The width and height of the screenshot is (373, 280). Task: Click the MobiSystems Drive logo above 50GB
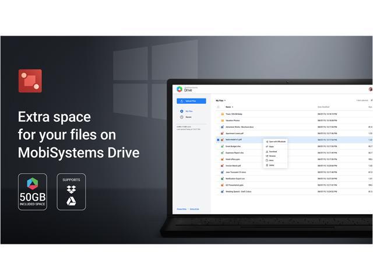pyautogui.click(x=33, y=184)
